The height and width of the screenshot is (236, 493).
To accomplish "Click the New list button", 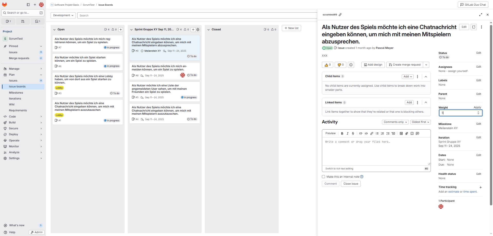I will [x=291, y=28].
